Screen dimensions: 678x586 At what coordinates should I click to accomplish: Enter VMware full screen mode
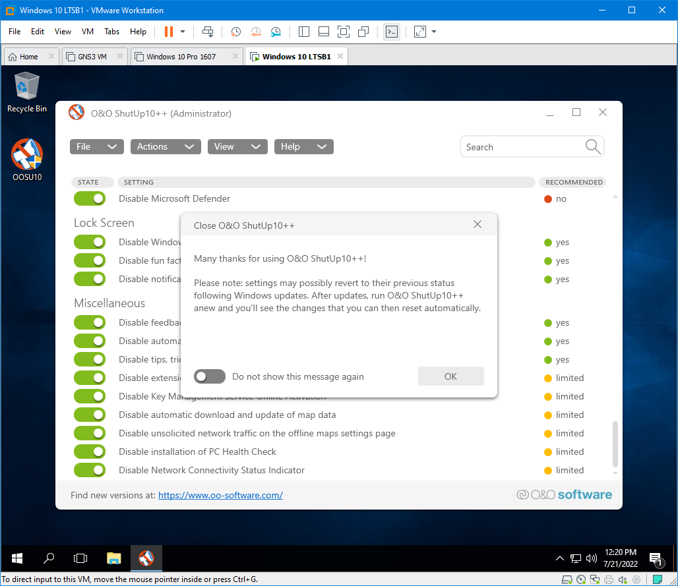coord(344,32)
